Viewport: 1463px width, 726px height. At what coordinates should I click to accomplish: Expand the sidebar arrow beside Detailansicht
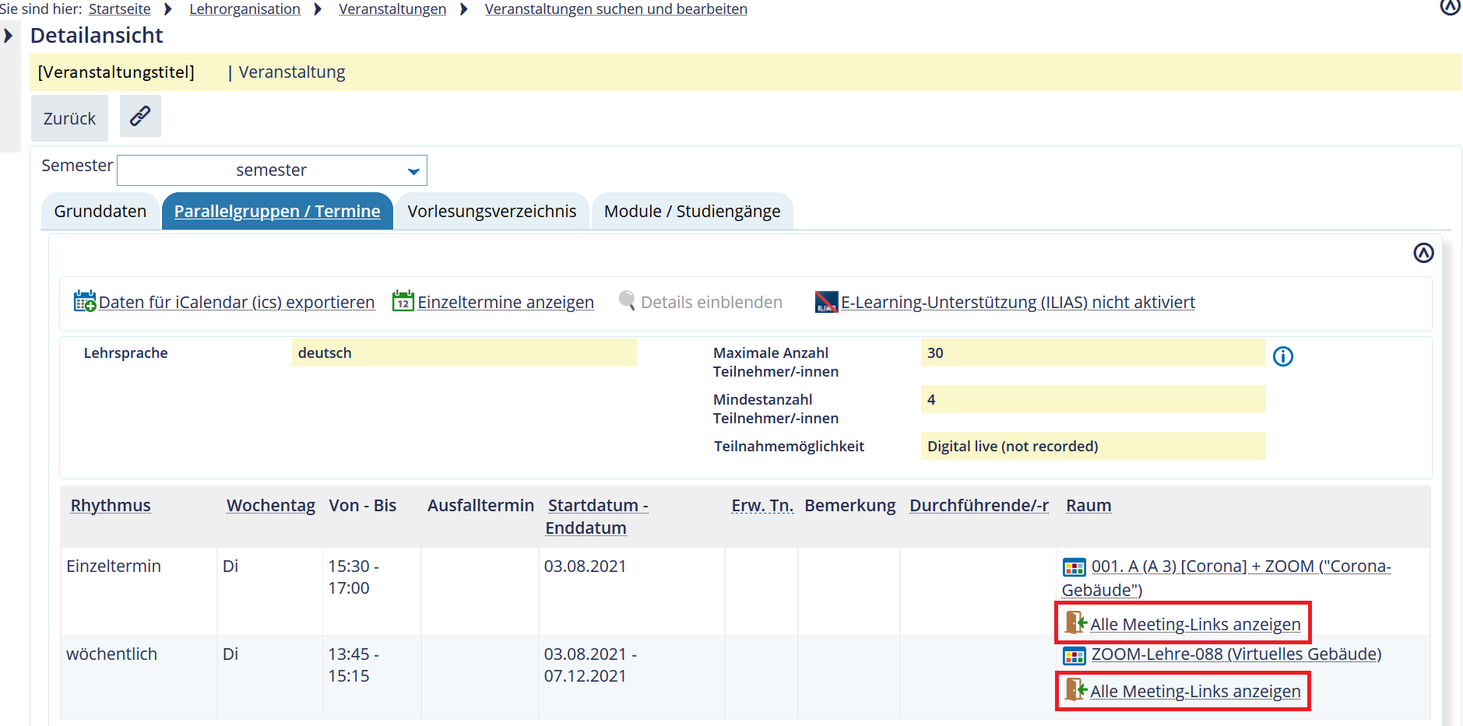(x=9, y=36)
